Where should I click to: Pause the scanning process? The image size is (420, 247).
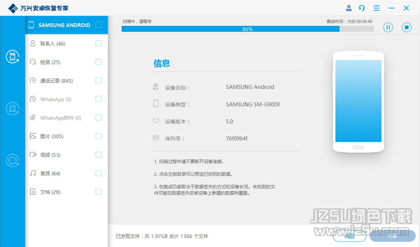click(388, 27)
